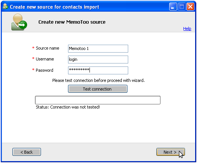
Task: Go to previous step with Back button
Action: click(27, 152)
